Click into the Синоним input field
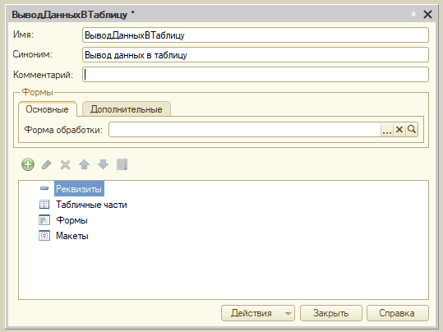 click(256, 55)
